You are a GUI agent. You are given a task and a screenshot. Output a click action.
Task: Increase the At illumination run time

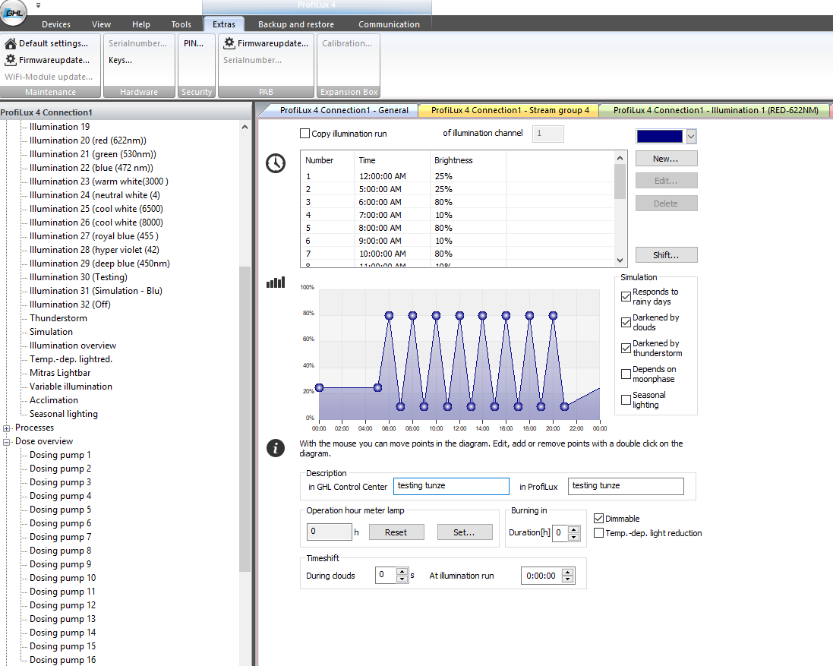point(568,572)
